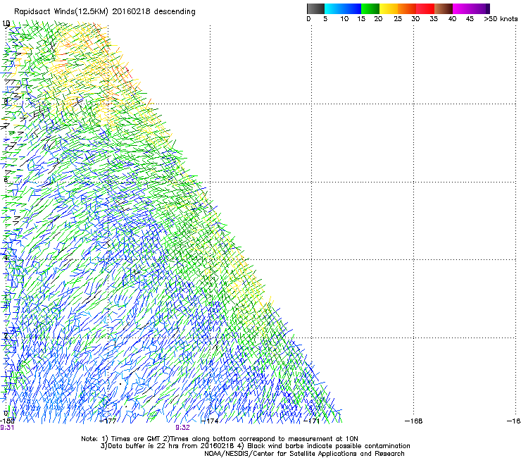Click the yellow 20-25 knots color band
This screenshot has width=521, height=458.
[x=389, y=8]
